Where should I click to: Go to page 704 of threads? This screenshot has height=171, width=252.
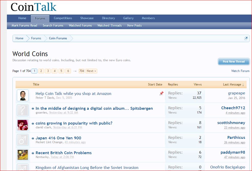(81, 71)
